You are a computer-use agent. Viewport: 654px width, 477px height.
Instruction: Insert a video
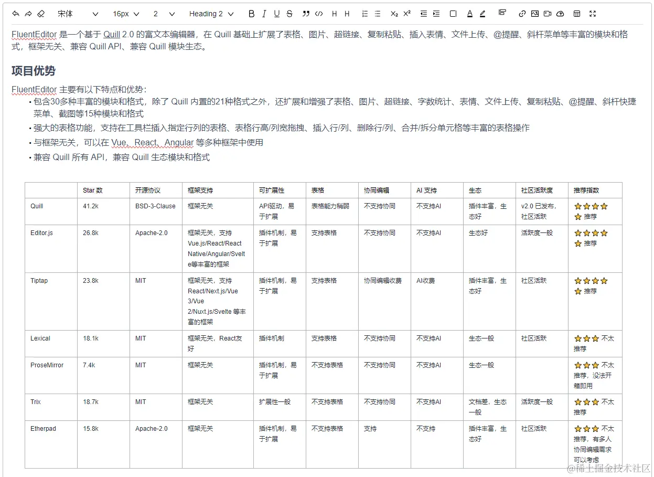pos(548,14)
